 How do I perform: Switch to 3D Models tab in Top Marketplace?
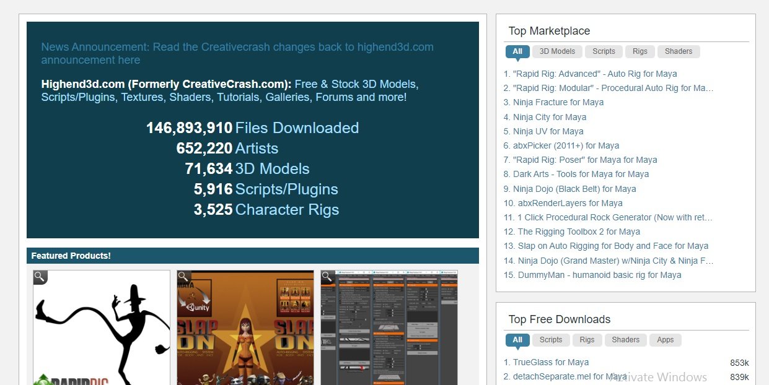coord(557,51)
